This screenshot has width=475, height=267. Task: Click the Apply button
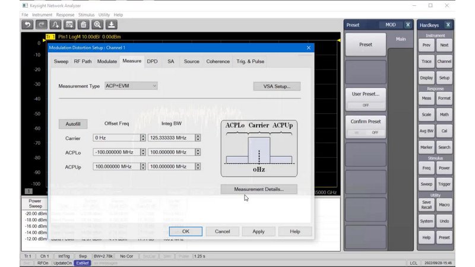tap(258, 231)
